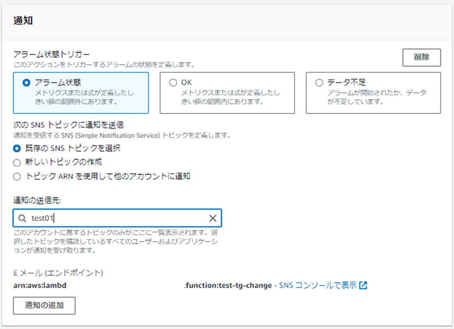The image size is (454, 329).
Task: Choose 新しいトピックの作成 radio button
Action: point(17,162)
